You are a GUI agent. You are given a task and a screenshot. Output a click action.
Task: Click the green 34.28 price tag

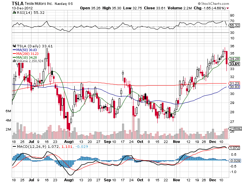[x=234, y=59]
